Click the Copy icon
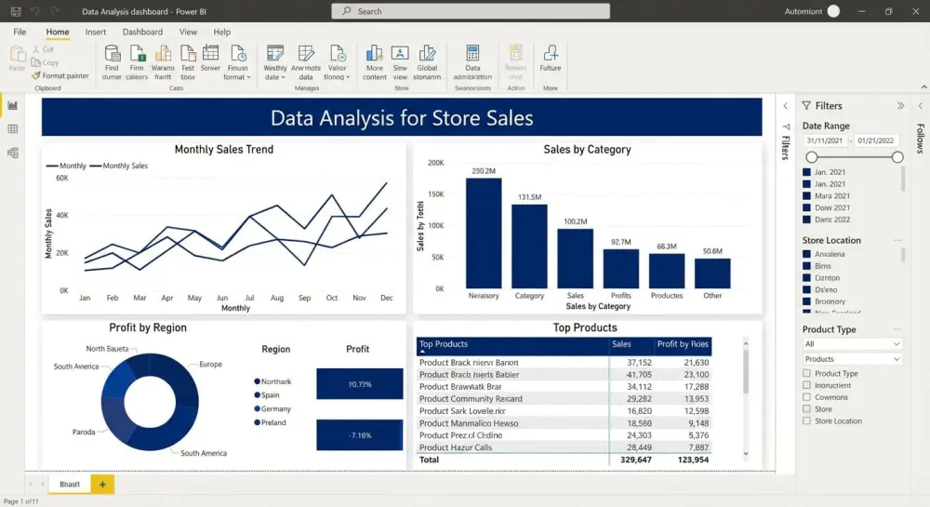 pyautogui.click(x=36, y=62)
